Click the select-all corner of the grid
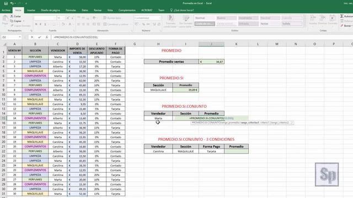Screen dimensions: 353x198 coord(4,44)
